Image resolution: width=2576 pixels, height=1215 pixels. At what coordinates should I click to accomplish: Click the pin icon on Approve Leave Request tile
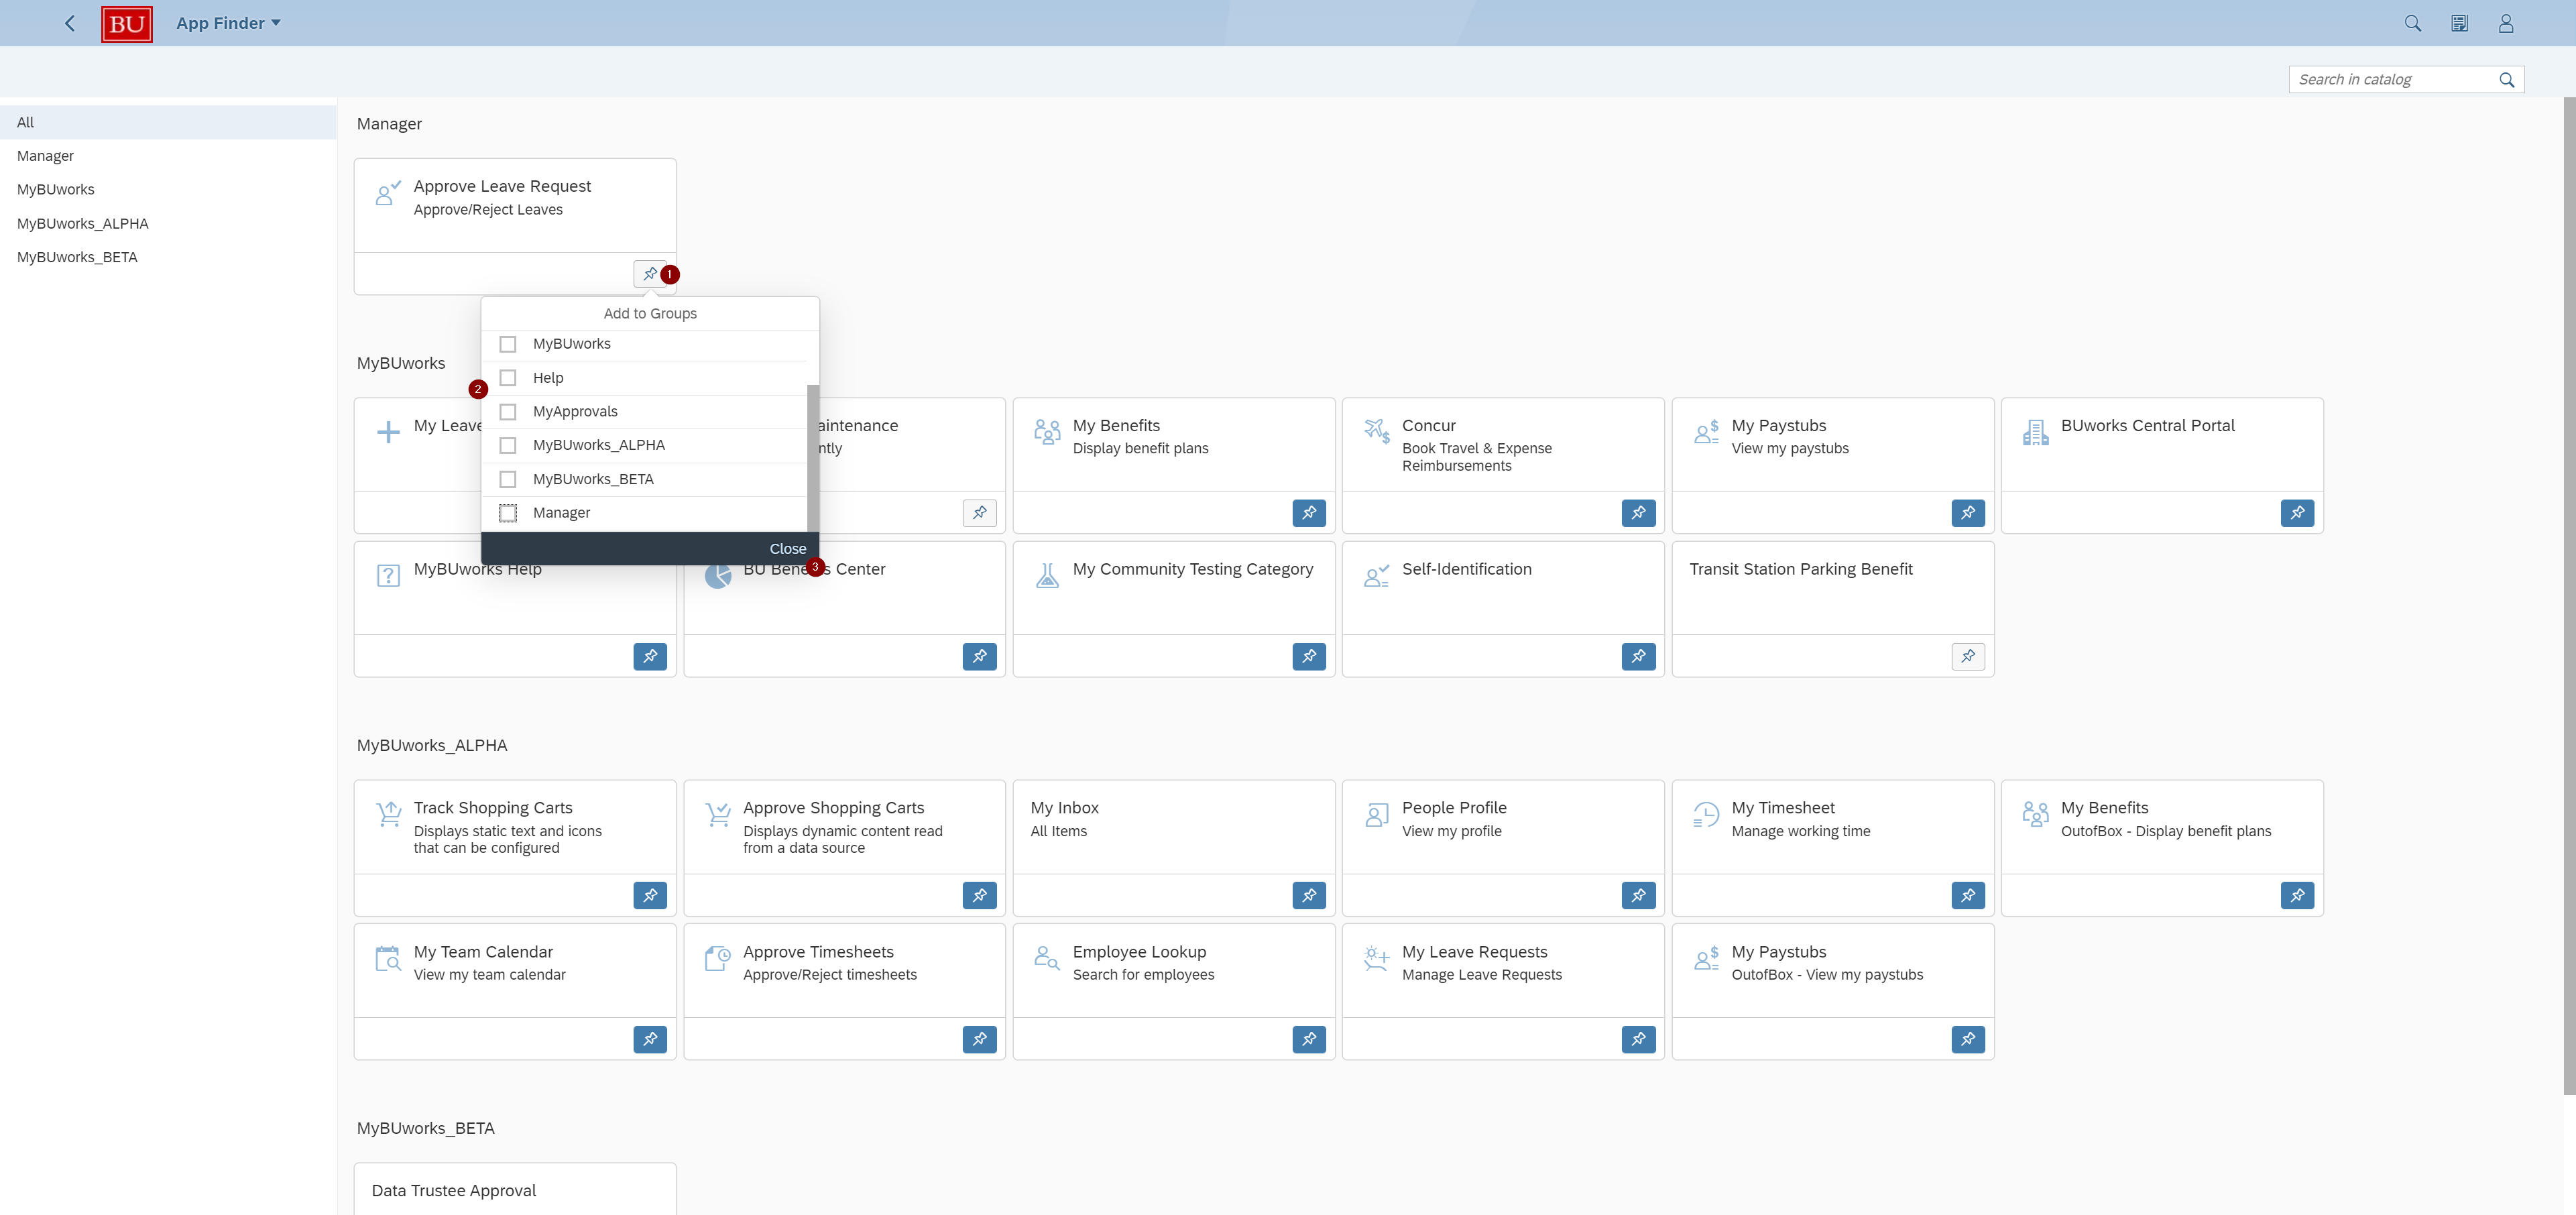click(x=650, y=273)
